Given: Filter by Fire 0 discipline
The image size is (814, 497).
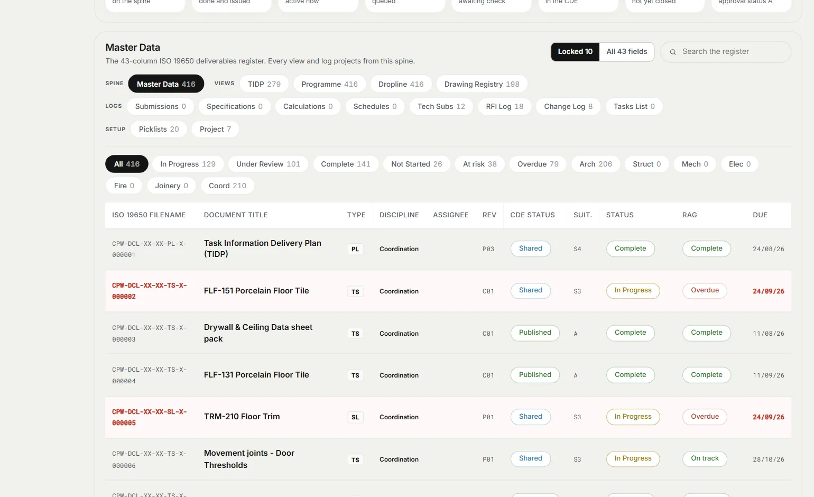Looking at the screenshot, I should point(124,186).
